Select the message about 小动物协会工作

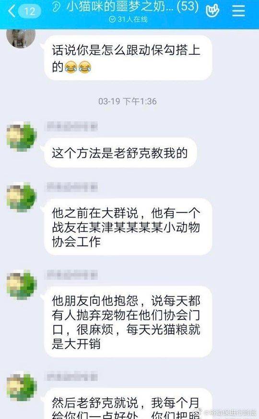128,227
